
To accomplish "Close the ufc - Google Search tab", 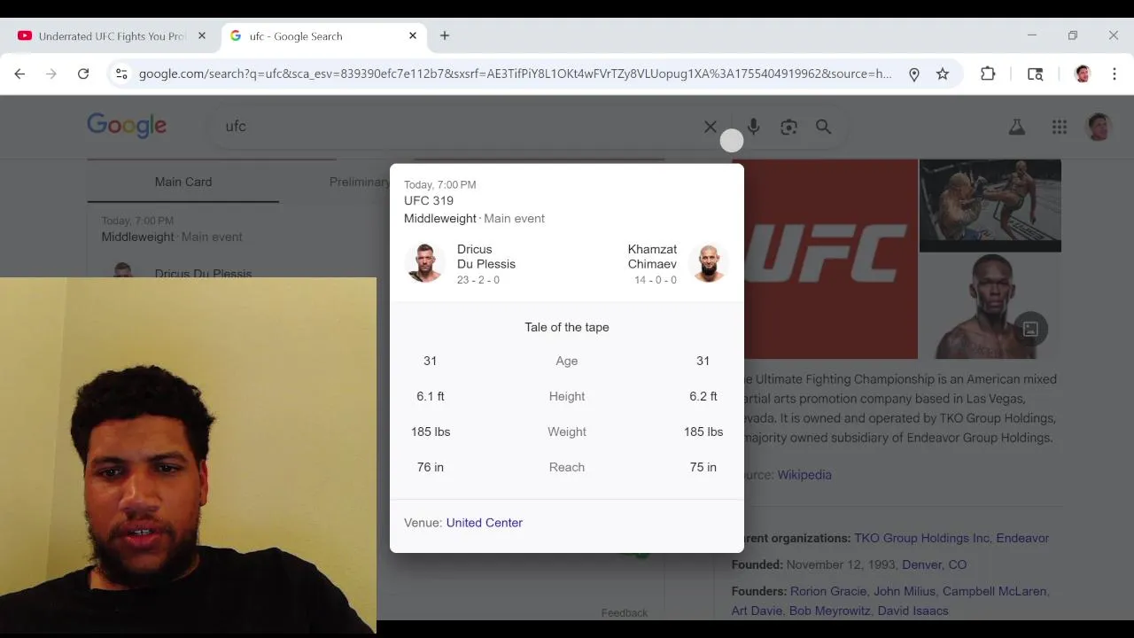I will (413, 35).
